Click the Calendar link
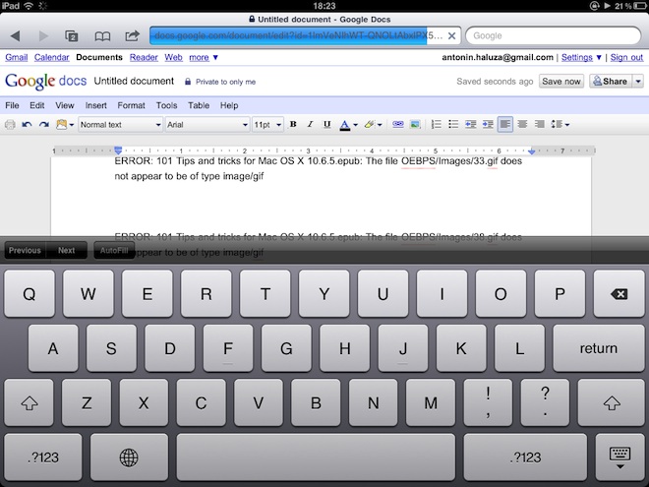Image resolution: width=649 pixels, height=487 pixels. tap(51, 58)
